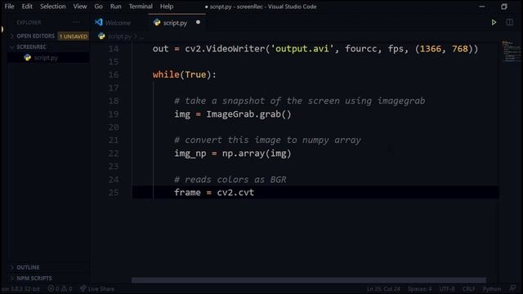Place cursor on 'while(True):' line
The height and width of the screenshot is (294, 523).
click(185, 74)
